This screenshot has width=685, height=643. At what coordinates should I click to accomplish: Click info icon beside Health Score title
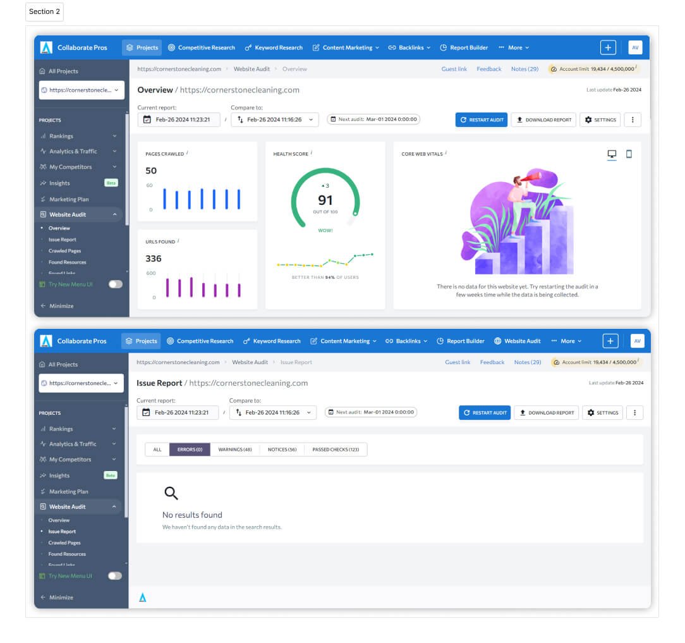pyautogui.click(x=312, y=153)
